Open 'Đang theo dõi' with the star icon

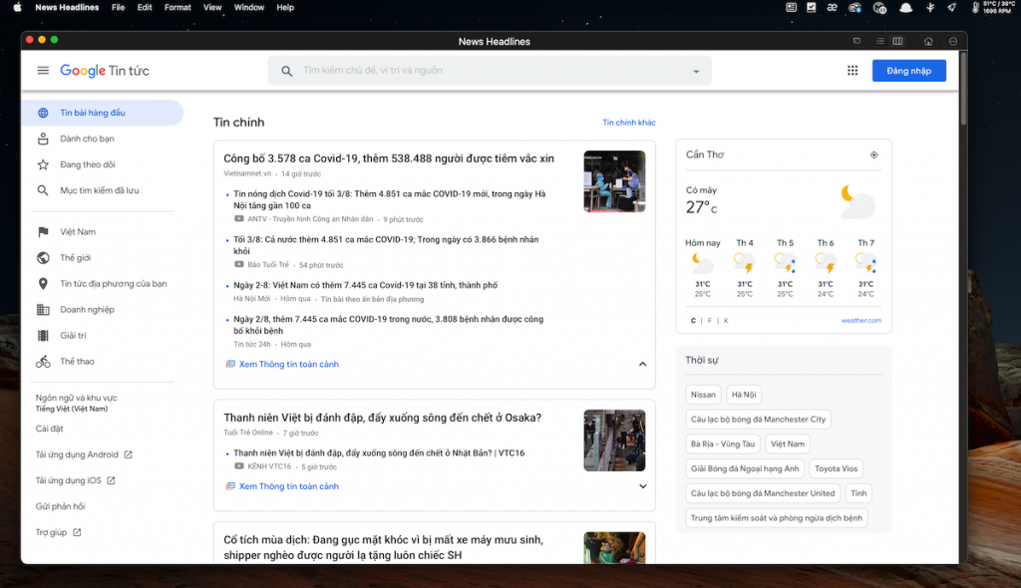42,163
